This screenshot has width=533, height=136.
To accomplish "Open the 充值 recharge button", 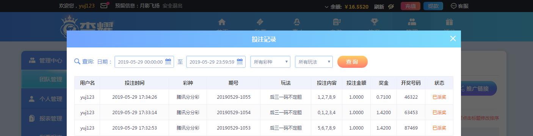I will pyautogui.click(x=411, y=6).
